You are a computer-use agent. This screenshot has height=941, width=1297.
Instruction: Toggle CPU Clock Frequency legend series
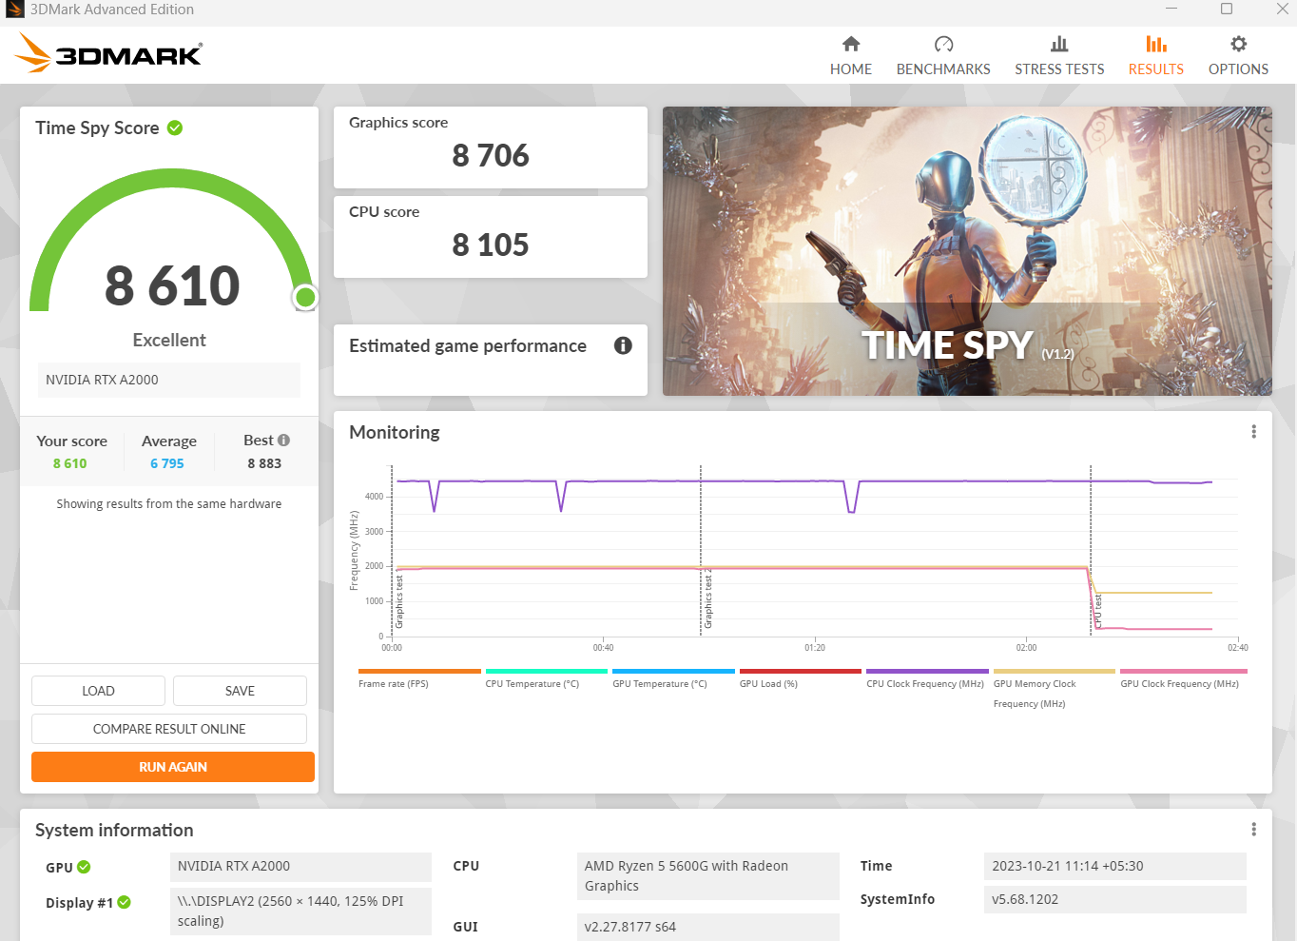point(927,679)
